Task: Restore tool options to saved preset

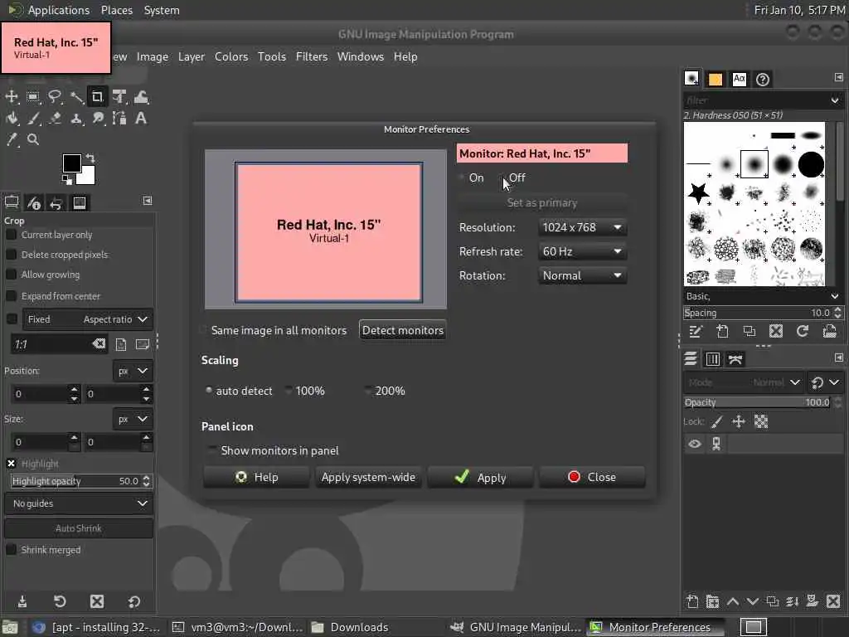Action: click(60, 601)
